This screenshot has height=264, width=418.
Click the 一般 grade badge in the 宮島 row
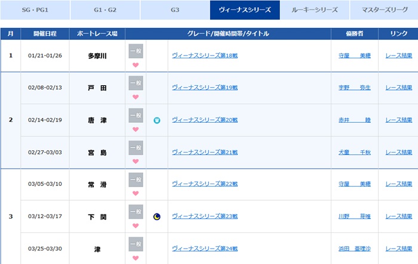point(136,148)
